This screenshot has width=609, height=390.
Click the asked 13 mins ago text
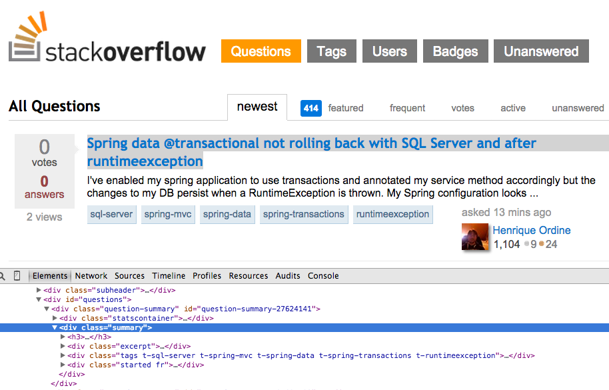point(506,213)
